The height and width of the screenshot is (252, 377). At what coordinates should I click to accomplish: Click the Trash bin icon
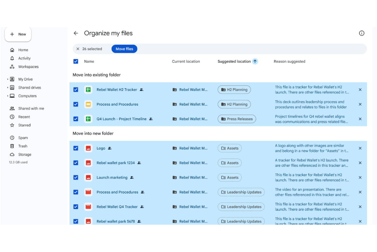[12, 146]
